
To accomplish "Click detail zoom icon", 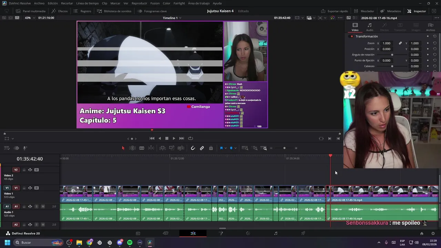I will click(255, 148).
